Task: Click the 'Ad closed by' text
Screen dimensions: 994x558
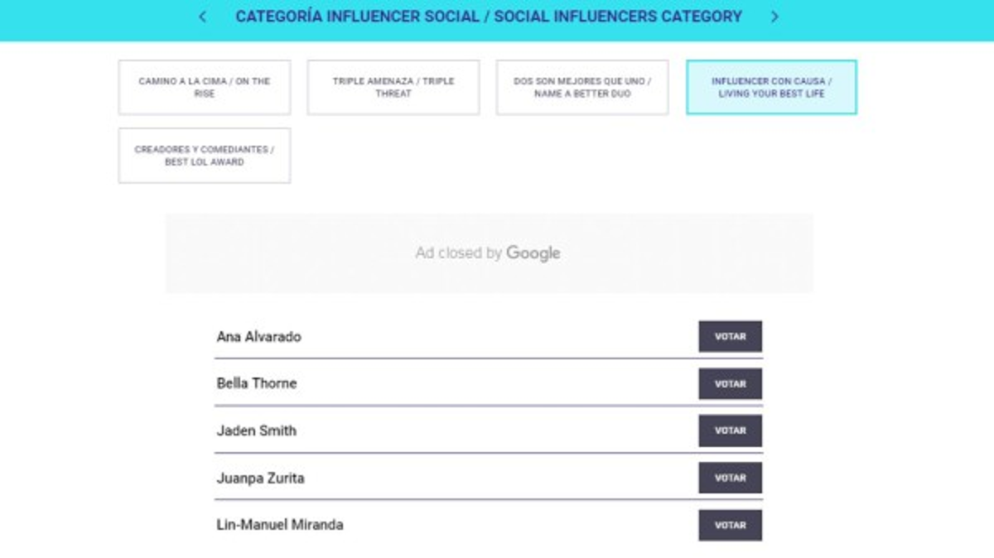Action: (458, 253)
